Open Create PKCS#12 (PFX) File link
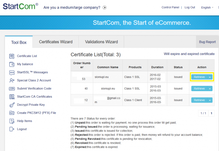This screenshot has width=219, height=151. [36, 113]
